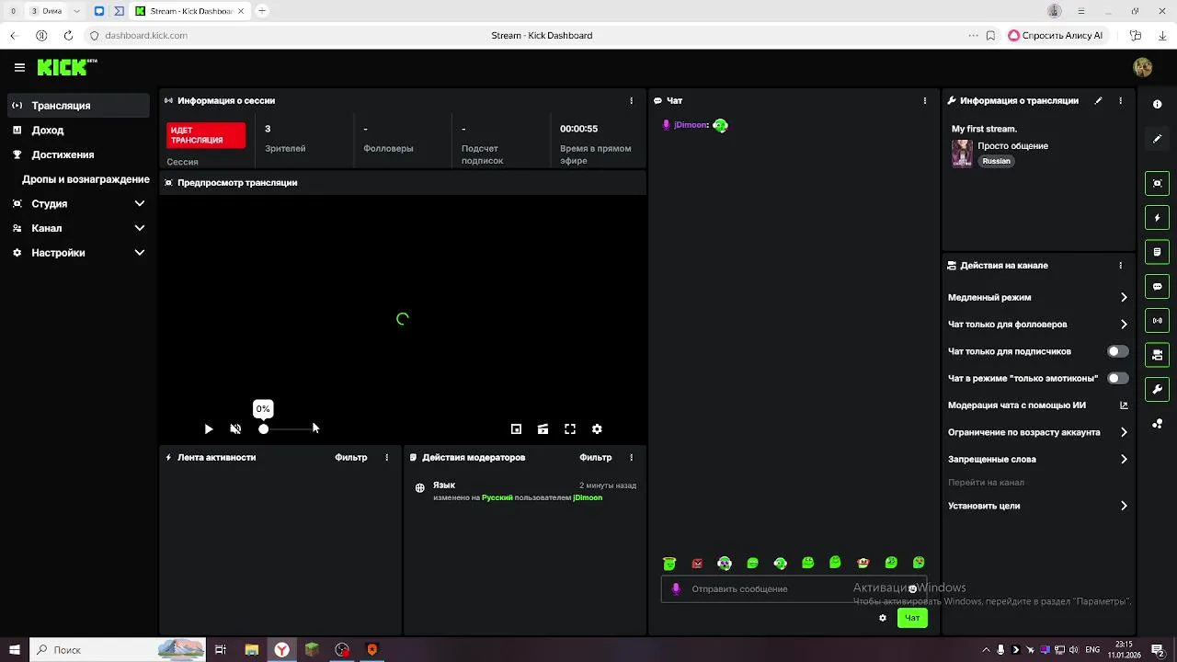Click the pencil icon in right rail
Screen dimensions: 1177x662
pyautogui.click(x=1158, y=139)
